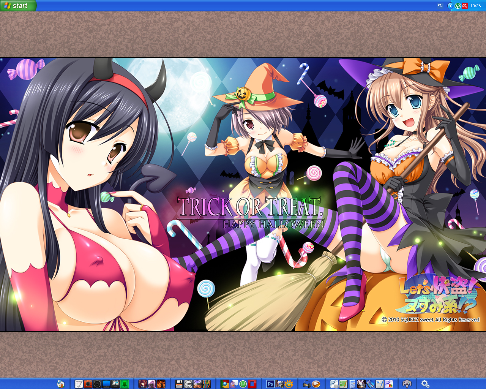Launch the orange play button media player

316,384
